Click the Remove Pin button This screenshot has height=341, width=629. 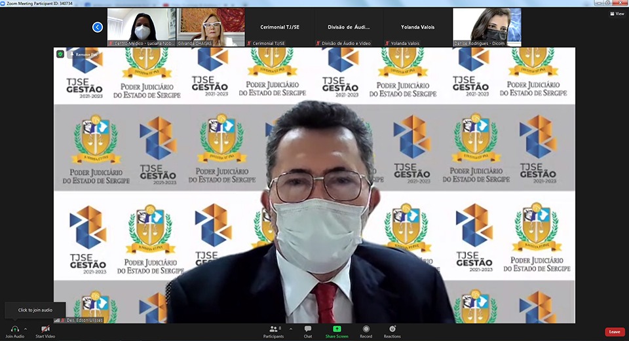coord(85,54)
